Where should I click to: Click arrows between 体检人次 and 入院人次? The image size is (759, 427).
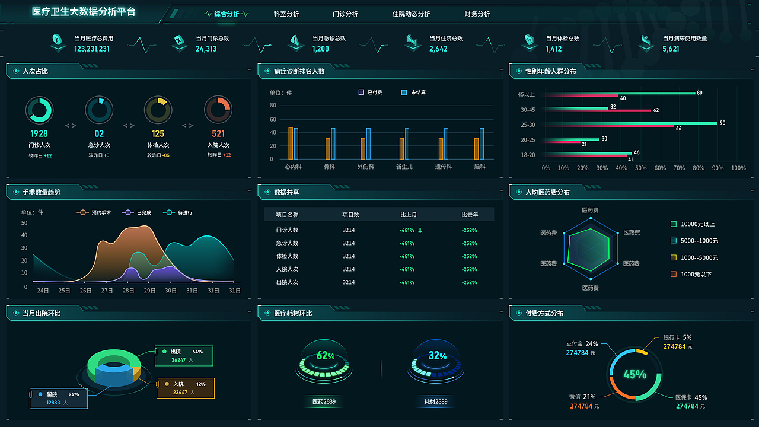(x=188, y=126)
